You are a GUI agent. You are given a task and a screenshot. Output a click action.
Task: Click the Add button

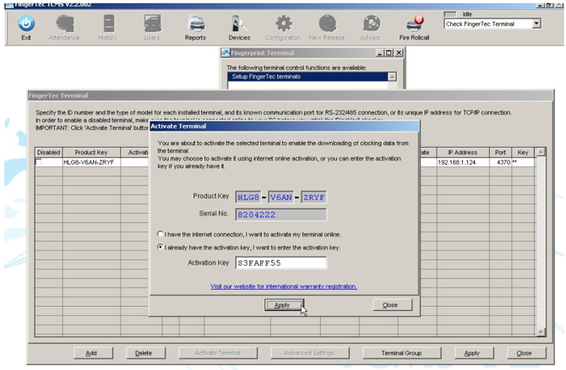94,352
